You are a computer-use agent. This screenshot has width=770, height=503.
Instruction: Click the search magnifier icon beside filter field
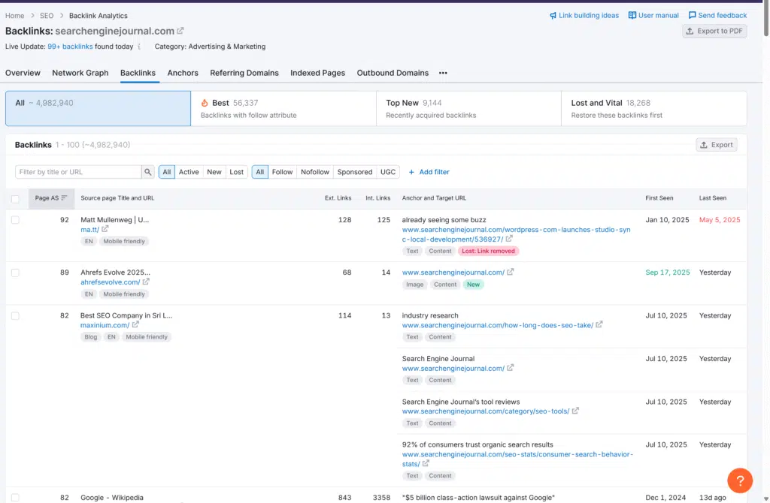(x=148, y=172)
